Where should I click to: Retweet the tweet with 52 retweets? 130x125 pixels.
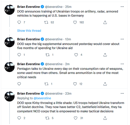(46, 22)
